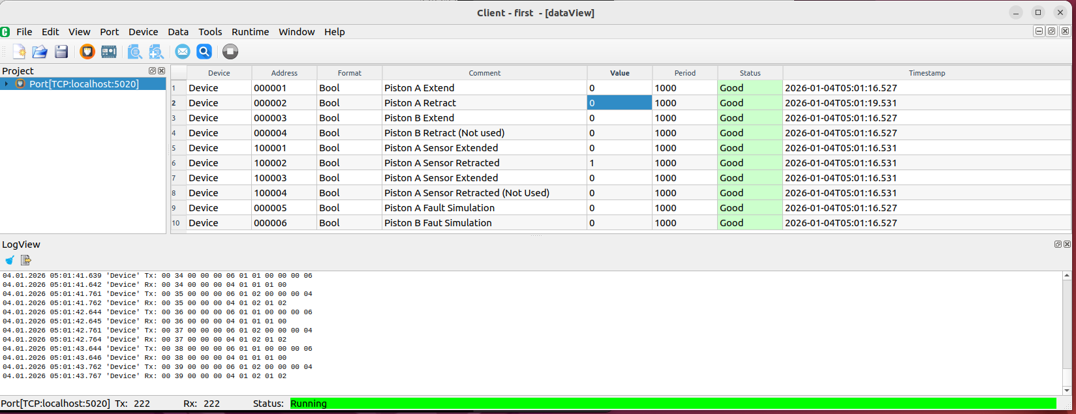Minimize the inner dataView subwindow

click(1039, 31)
